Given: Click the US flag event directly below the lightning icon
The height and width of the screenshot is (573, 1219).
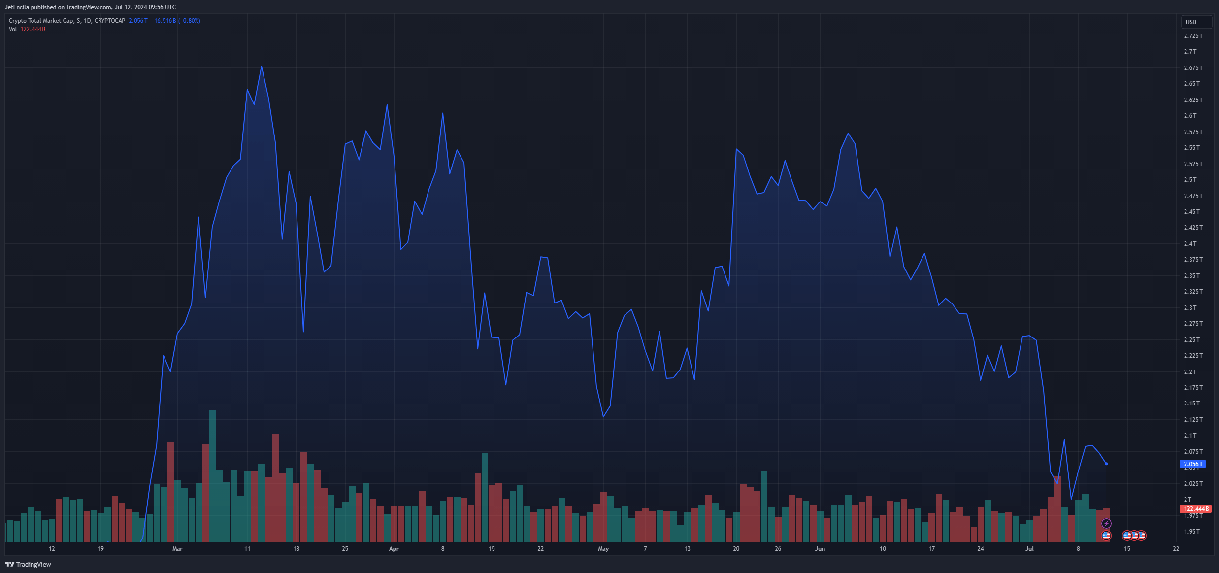Looking at the screenshot, I should 1106,535.
